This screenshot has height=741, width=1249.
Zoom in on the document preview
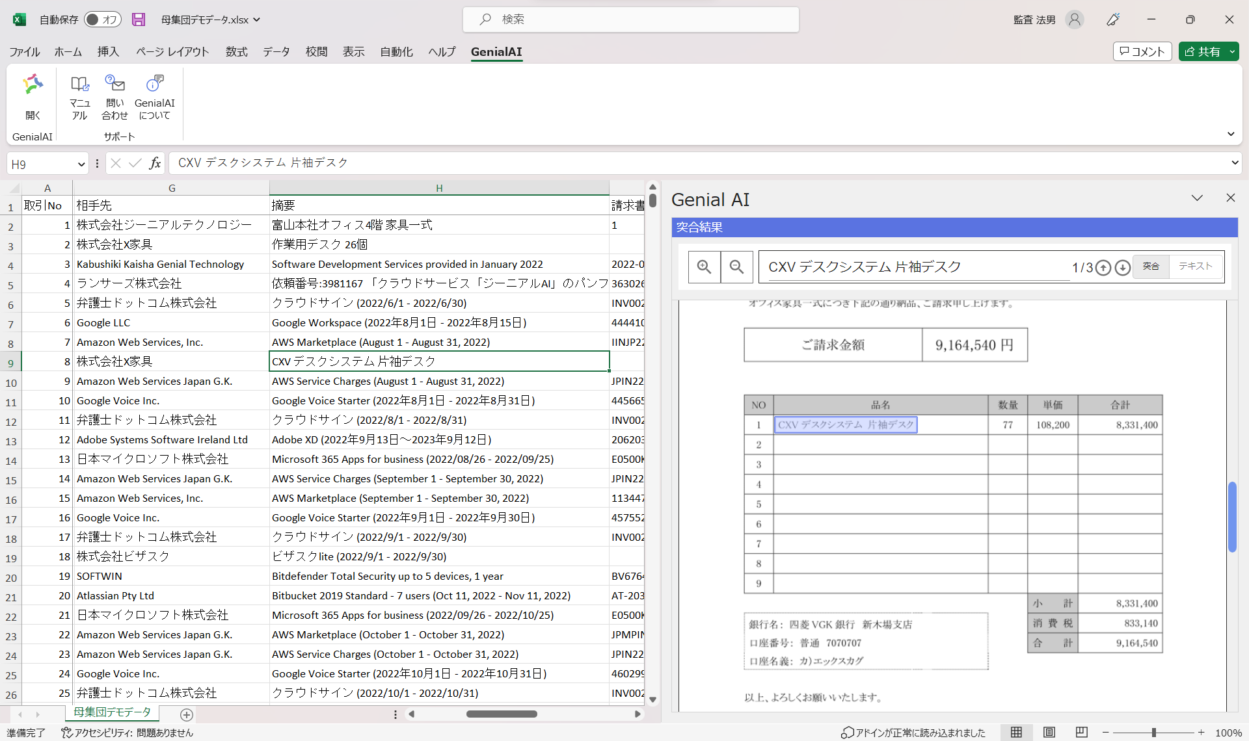(x=704, y=266)
